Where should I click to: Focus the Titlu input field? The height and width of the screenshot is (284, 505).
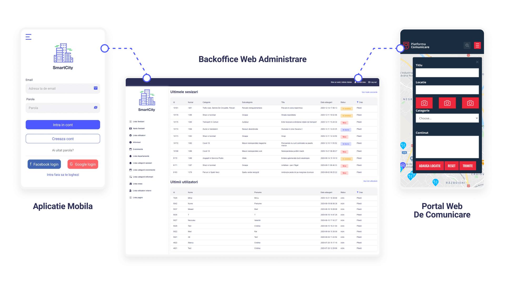[x=447, y=73]
